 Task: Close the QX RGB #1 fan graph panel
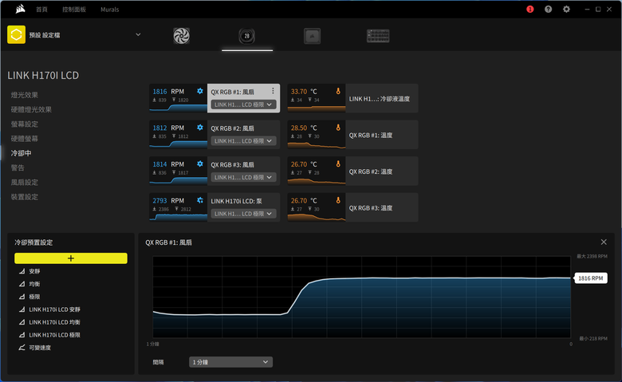coord(604,242)
